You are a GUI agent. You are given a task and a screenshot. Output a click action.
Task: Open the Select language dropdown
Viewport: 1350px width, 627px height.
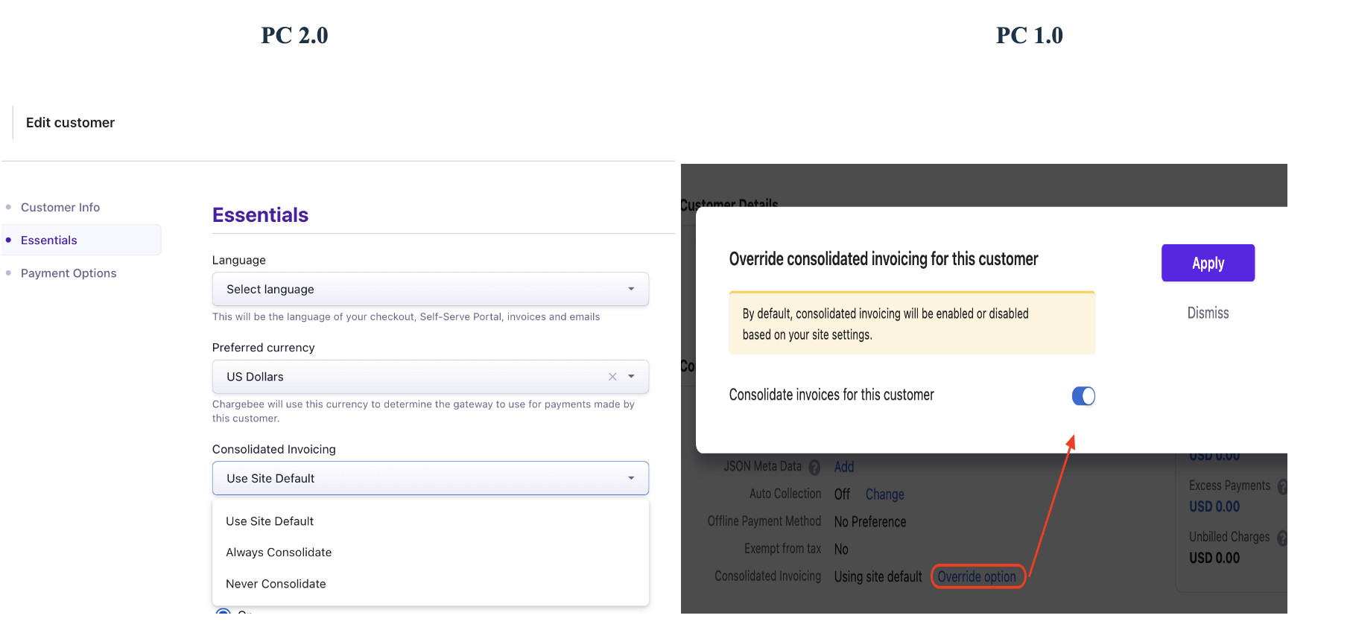click(x=430, y=289)
